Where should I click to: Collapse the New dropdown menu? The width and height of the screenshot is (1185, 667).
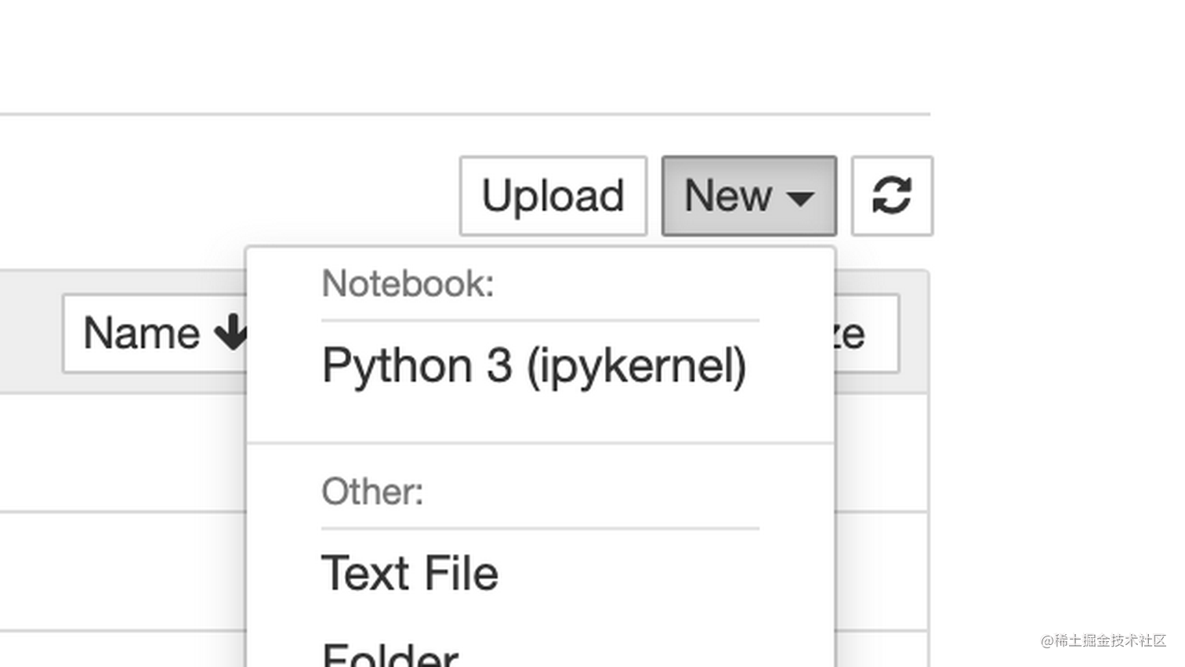click(749, 196)
